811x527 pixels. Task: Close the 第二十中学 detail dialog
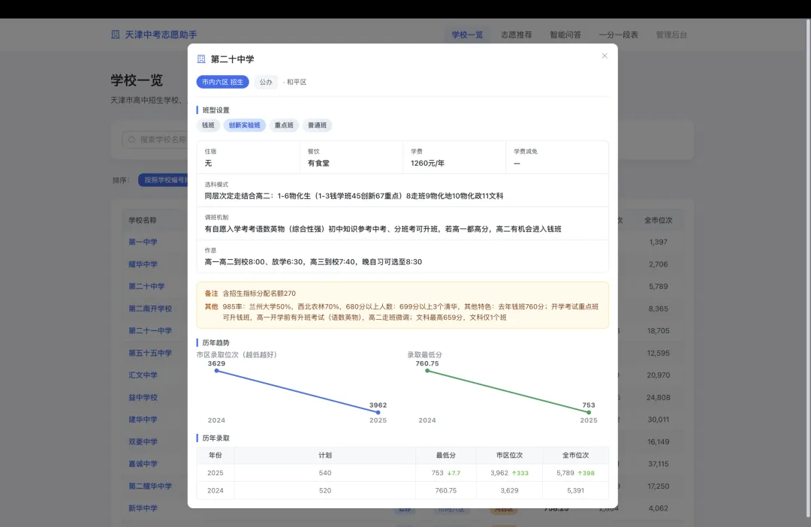(604, 56)
